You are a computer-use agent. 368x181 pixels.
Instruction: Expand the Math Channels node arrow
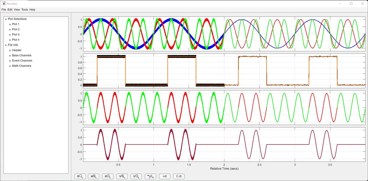click(10, 66)
